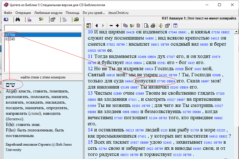Screen dimensions: 239x159
Task: Switch to the binoculars search tab
Action: click(x=18, y=19)
